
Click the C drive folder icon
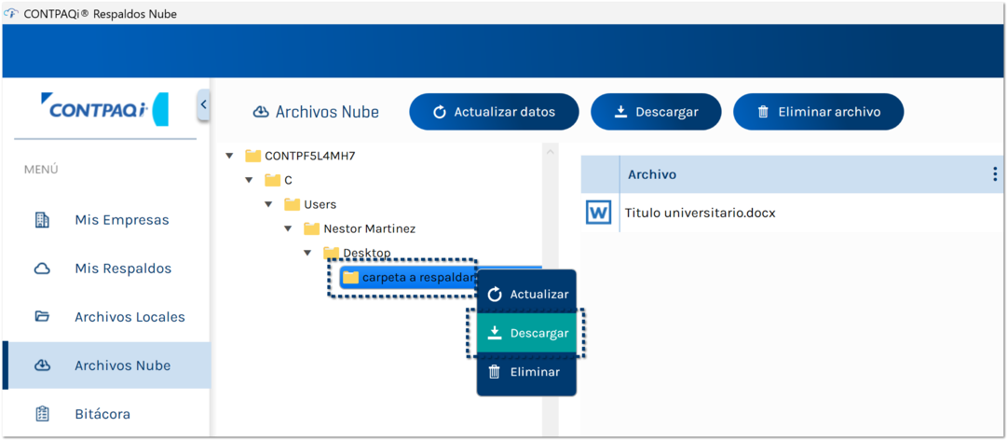click(x=273, y=180)
